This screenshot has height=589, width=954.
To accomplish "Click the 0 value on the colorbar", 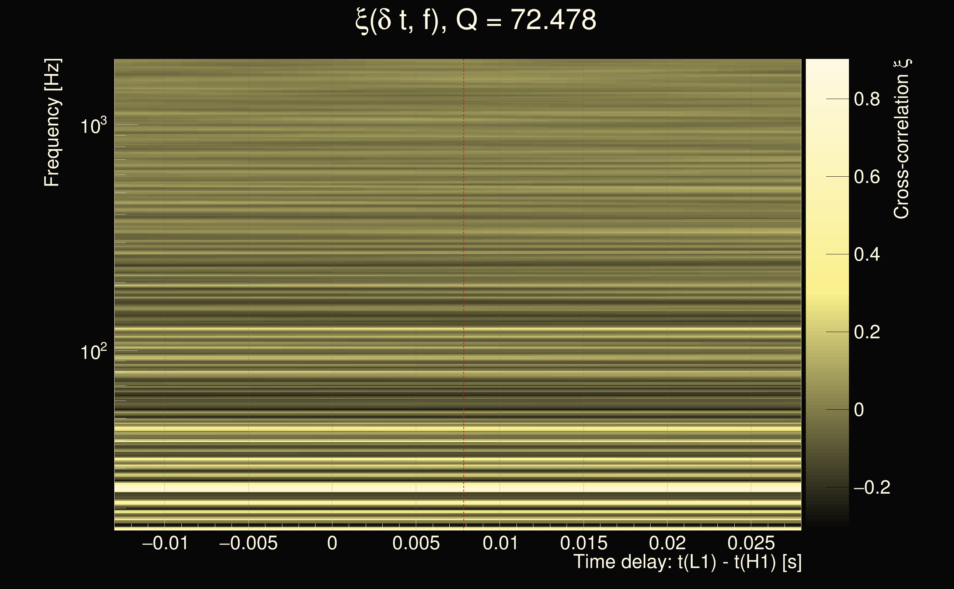I will coord(859,410).
